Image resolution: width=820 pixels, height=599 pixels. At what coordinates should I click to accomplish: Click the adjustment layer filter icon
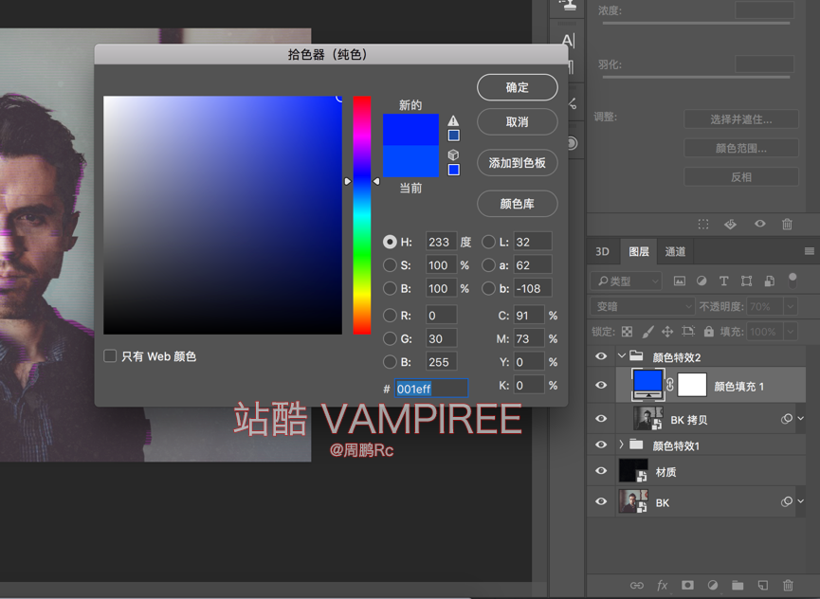(x=702, y=281)
